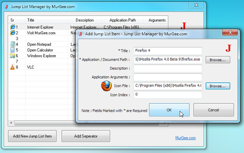Click the Application / Document Path field
The height and width of the screenshot is (153, 244).
[168, 59]
